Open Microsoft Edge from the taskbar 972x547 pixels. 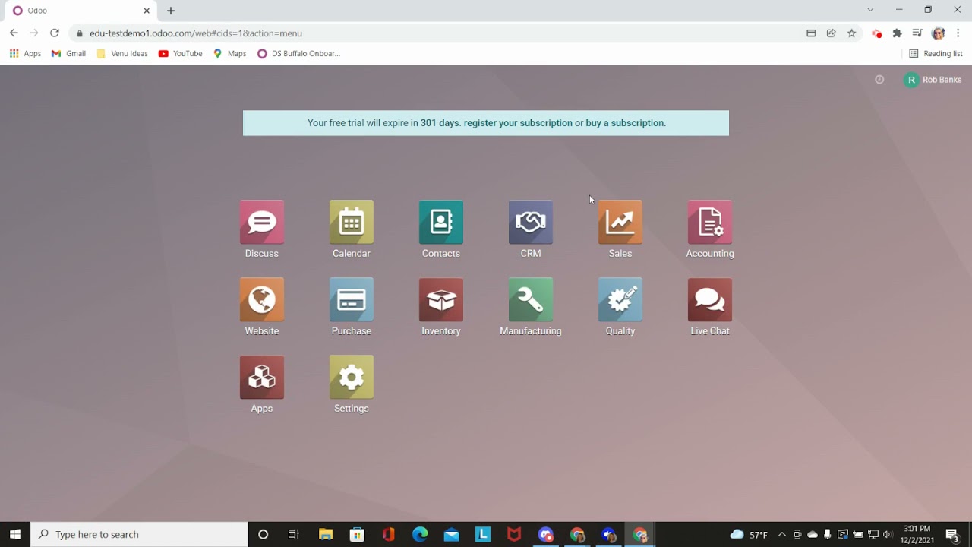[x=420, y=535]
